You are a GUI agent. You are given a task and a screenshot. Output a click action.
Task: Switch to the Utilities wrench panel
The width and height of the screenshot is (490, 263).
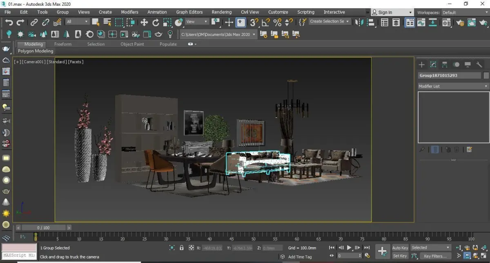pos(479,64)
